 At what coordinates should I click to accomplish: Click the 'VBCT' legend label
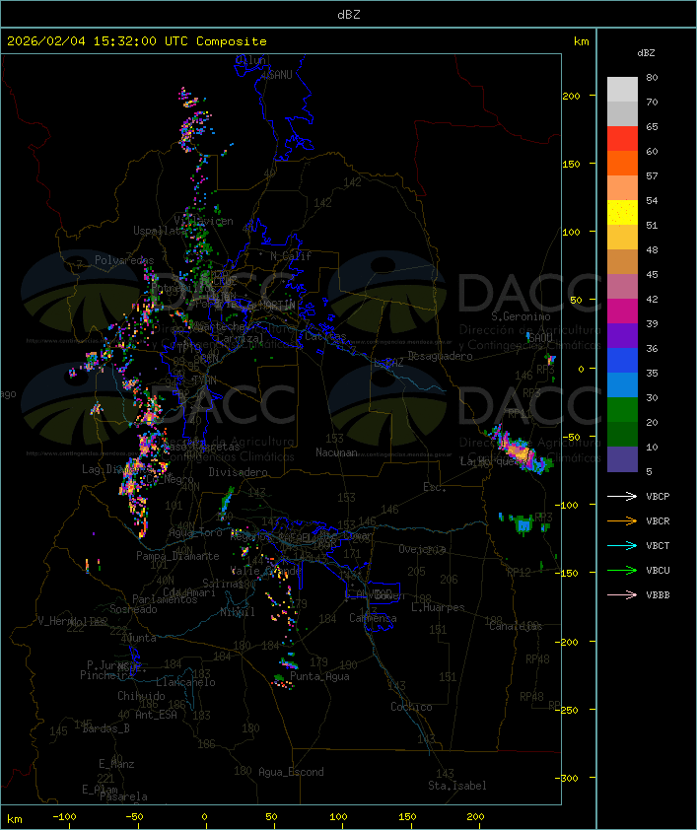tap(658, 545)
